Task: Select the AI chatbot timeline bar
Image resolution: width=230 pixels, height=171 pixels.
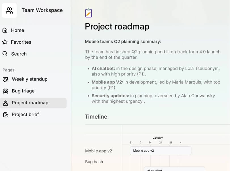Action: [174, 169]
